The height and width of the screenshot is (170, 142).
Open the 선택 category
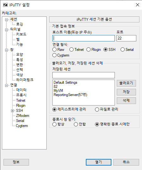20,70
